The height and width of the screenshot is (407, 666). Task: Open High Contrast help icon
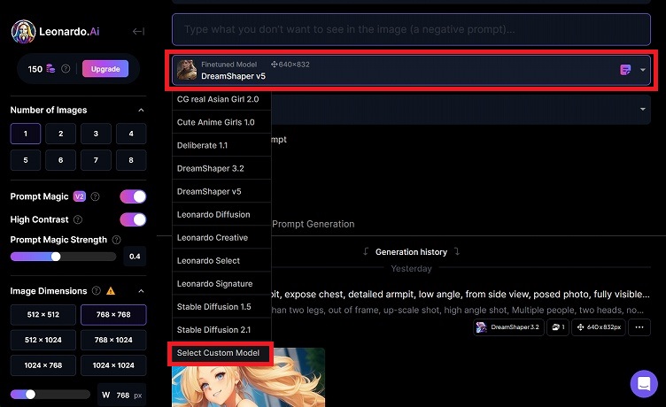coord(78,219)
